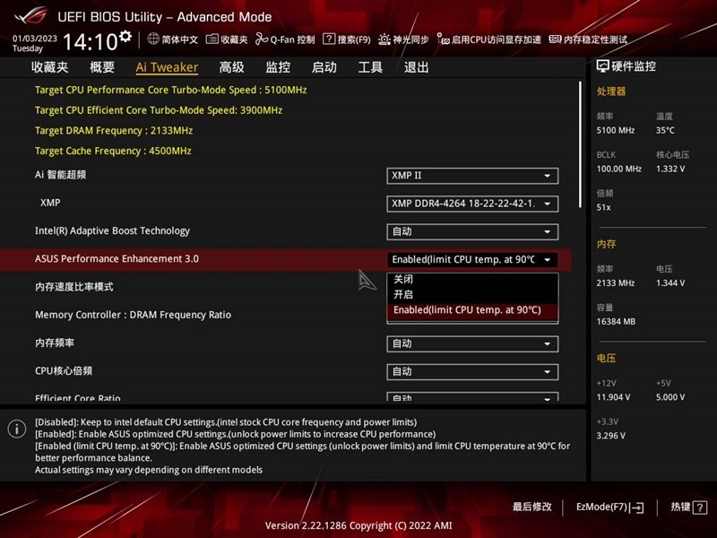Click the 100.00 MHz BCLK value

(x=618, y=169)
